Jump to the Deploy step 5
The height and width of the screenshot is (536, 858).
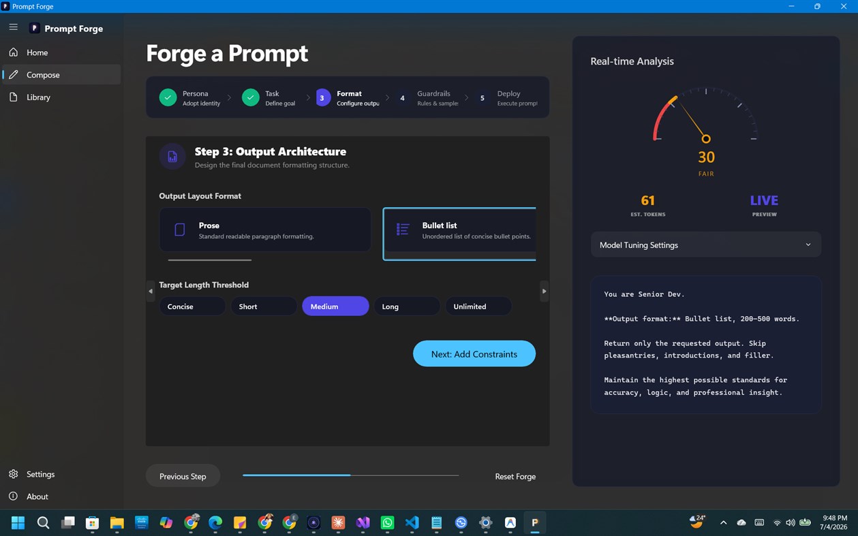click(506, 97)
